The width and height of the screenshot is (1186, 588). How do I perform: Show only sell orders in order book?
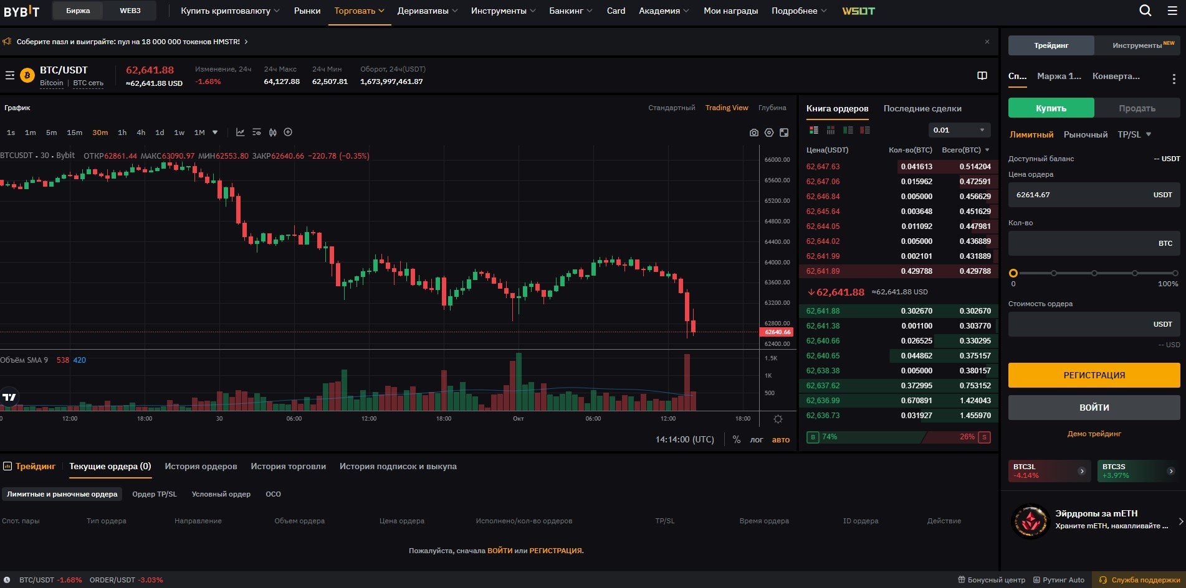point(864,130)
